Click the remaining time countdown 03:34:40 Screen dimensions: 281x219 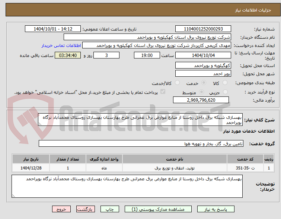pyautogui.click(x=68, y=55)
